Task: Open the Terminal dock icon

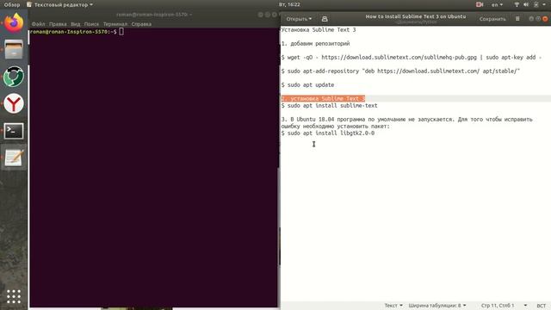Action: 14,131
